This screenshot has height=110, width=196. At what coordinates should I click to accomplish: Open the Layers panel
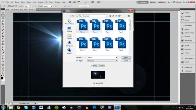187,13
